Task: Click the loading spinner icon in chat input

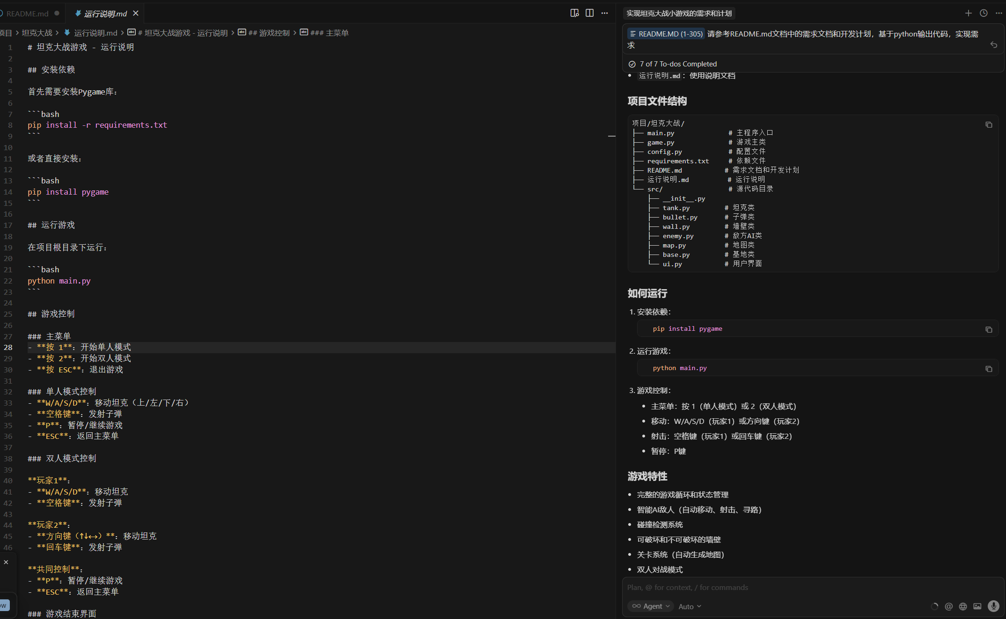Action: coord(934,606)
